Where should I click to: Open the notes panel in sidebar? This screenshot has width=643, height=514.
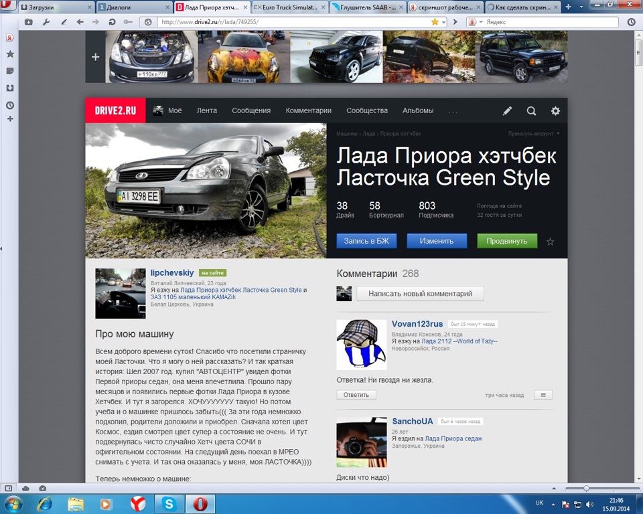10,71
